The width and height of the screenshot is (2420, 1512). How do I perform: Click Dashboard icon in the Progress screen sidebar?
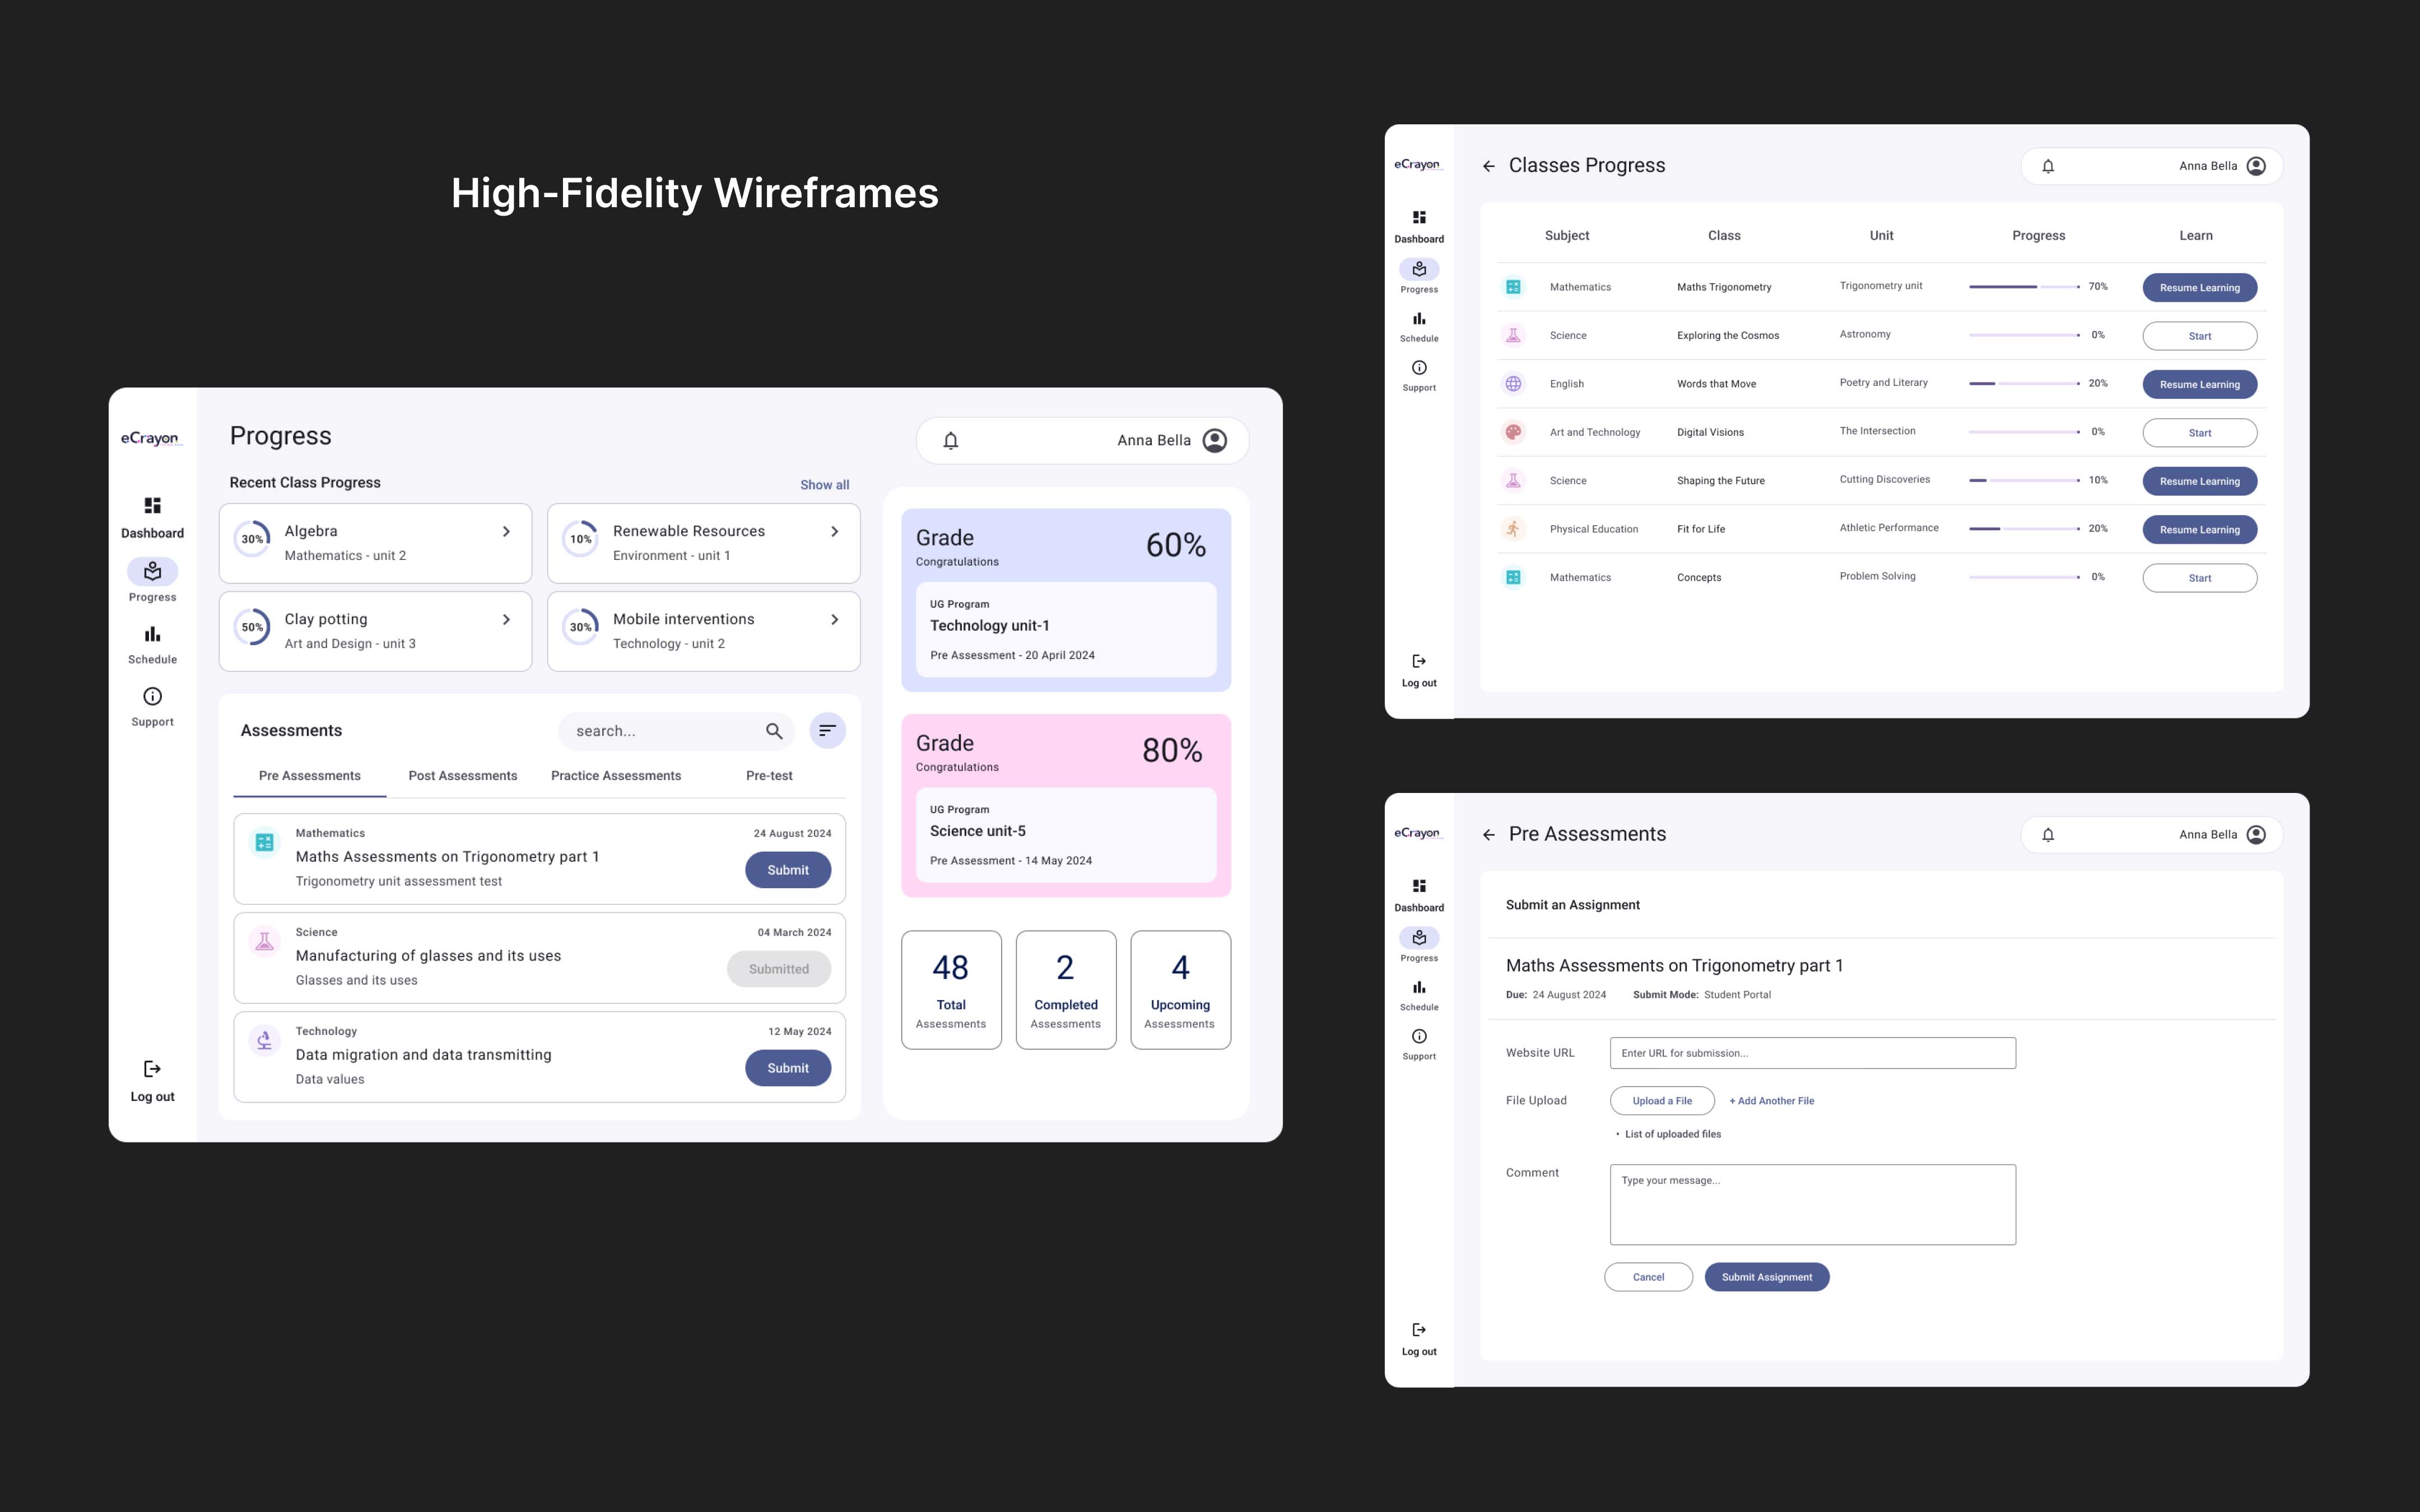pos(152,506)
